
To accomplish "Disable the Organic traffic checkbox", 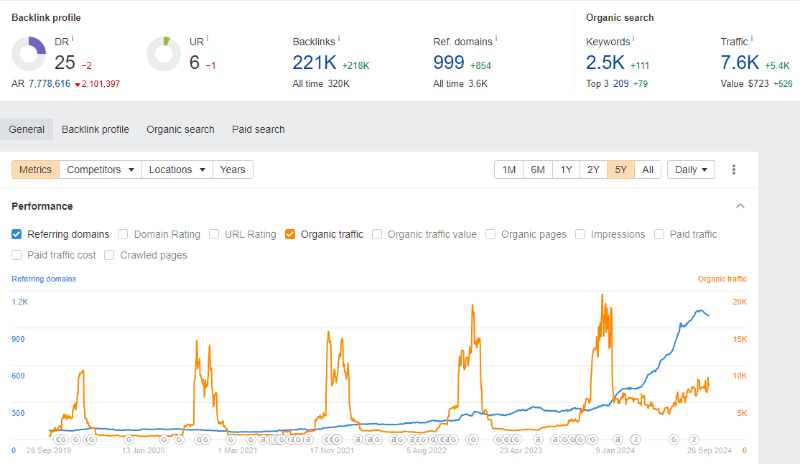I will point(290,234).
